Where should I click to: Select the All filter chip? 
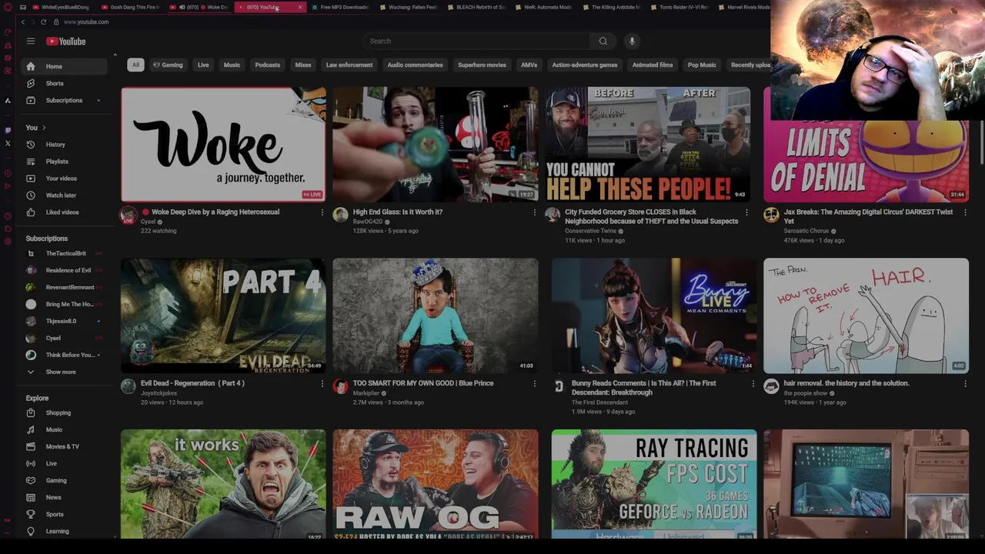[135, 65]
